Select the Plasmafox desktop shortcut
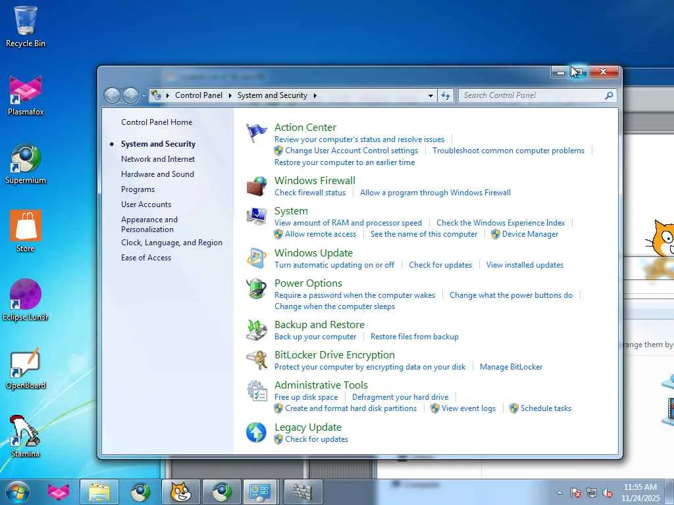The width and height of the screenshot is (674, 505). pyautogui.click(x=26, y=95)
